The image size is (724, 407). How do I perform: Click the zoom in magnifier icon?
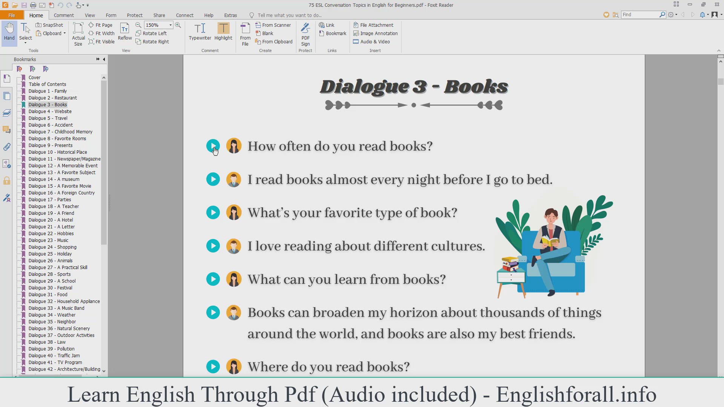click(178, 25)
